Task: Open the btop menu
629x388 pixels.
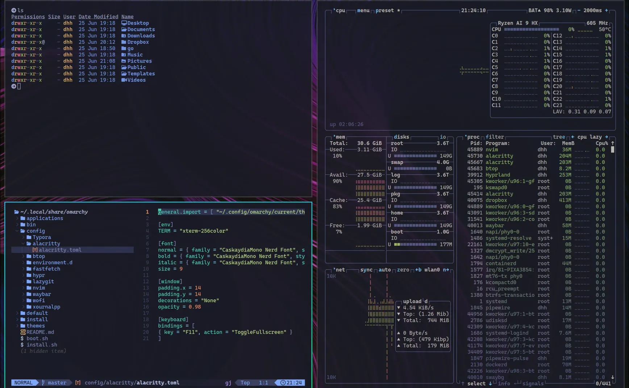Action: 363,10
